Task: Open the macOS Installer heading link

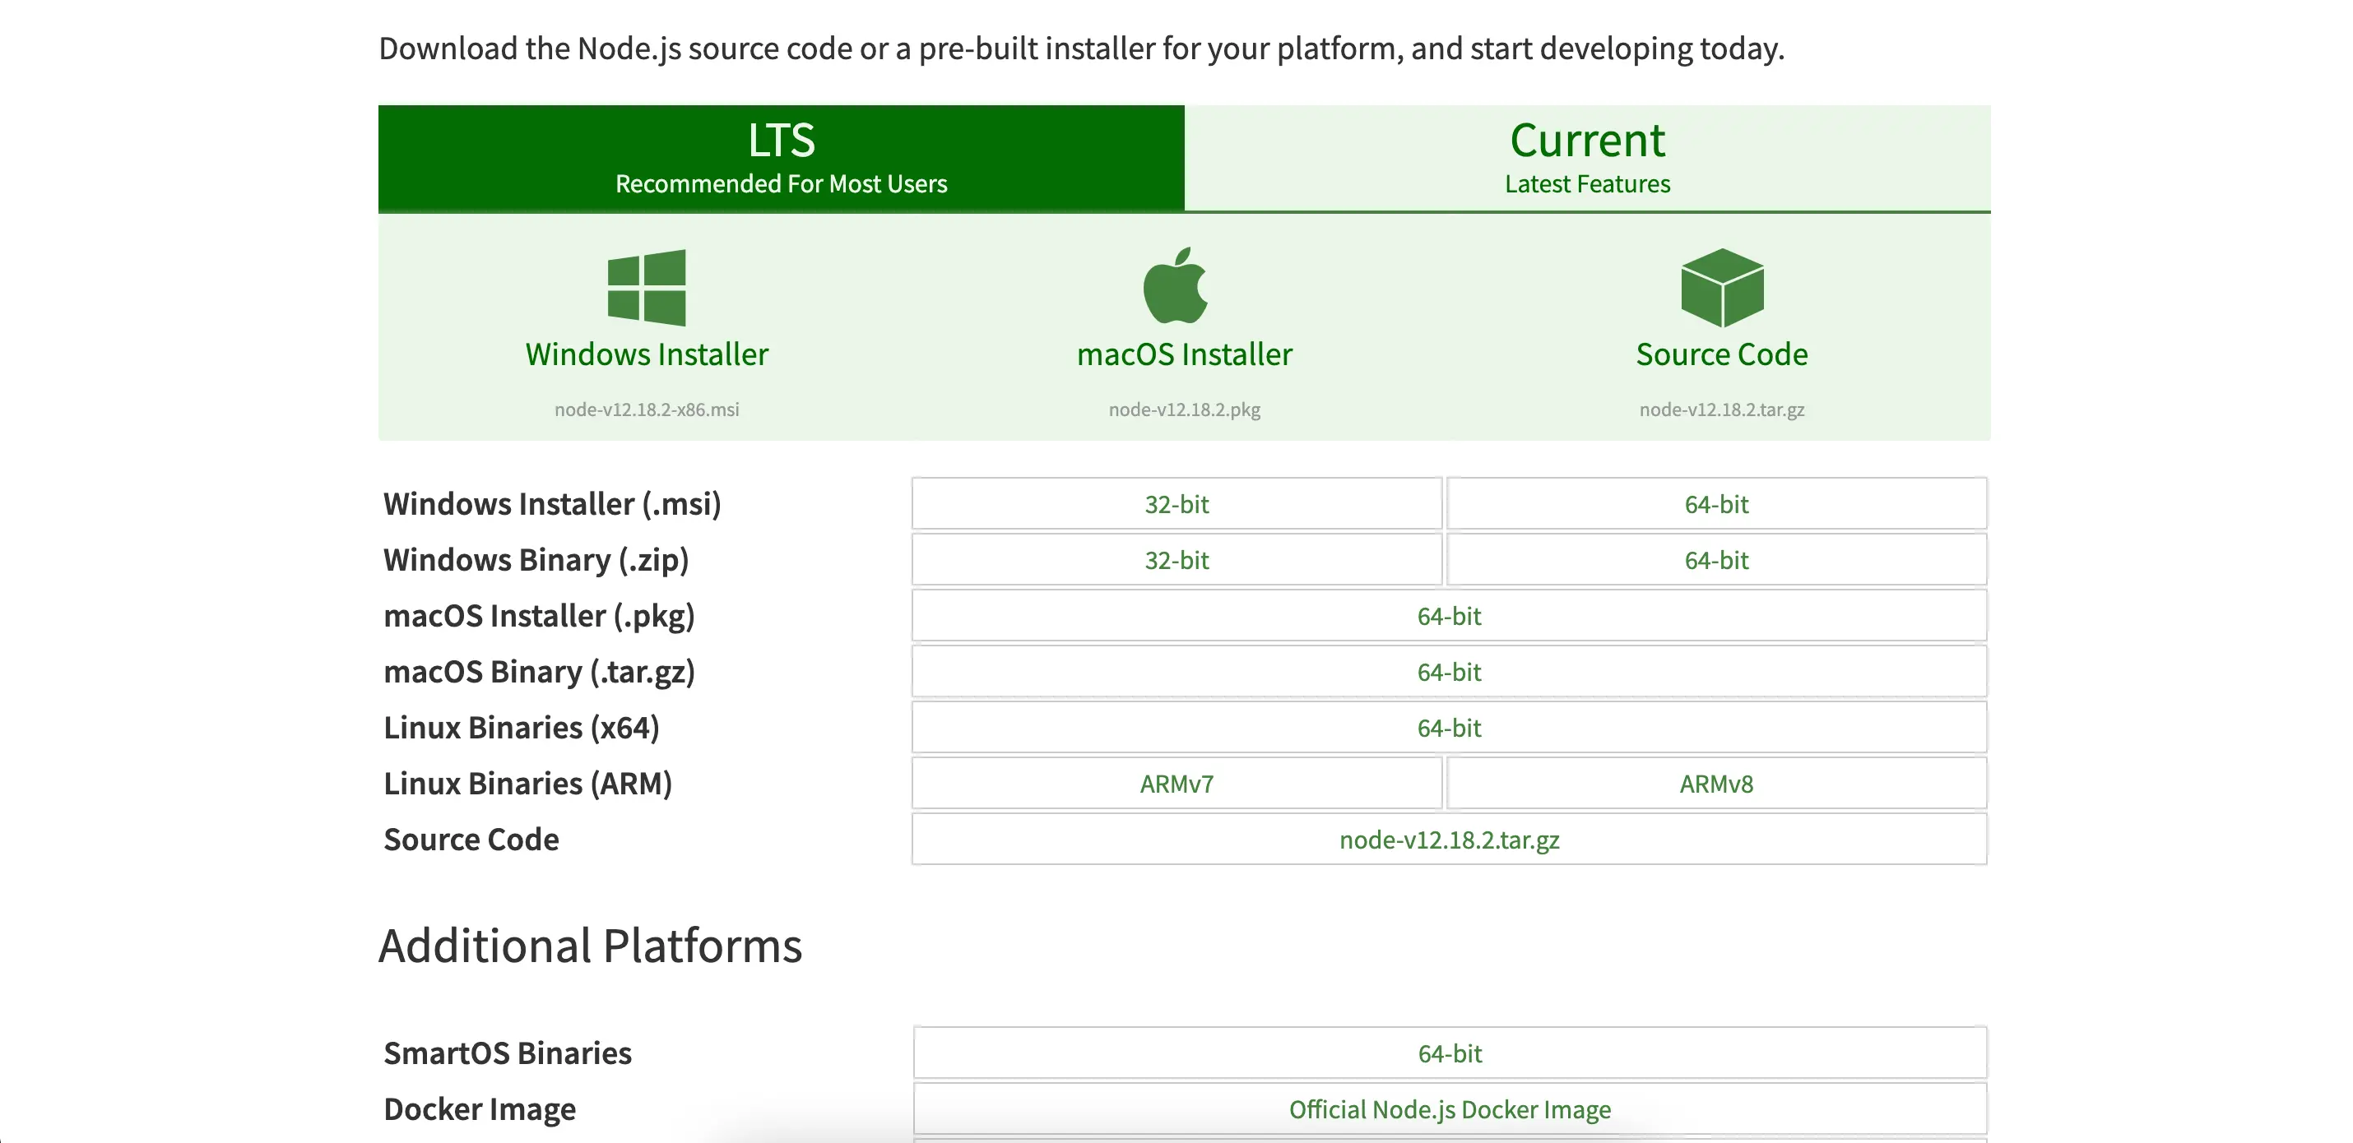Action: (1184, 354)
